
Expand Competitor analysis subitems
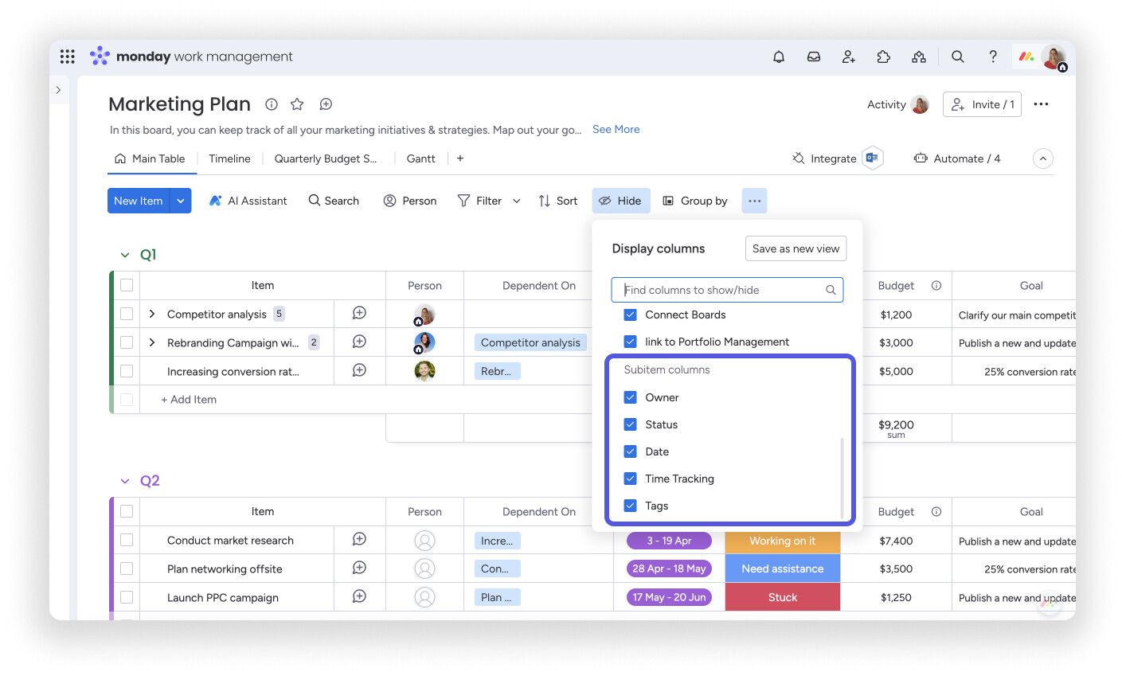(152, 314)
